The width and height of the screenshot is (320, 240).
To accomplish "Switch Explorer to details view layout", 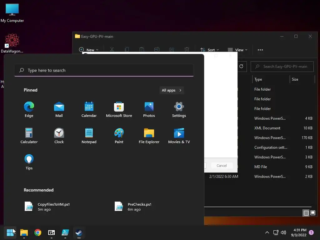I will click(x=306, y=213).
